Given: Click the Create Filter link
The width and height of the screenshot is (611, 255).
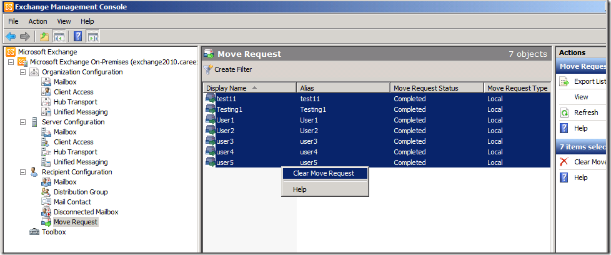Looking at the screenshot, I should tap(233, 69).
